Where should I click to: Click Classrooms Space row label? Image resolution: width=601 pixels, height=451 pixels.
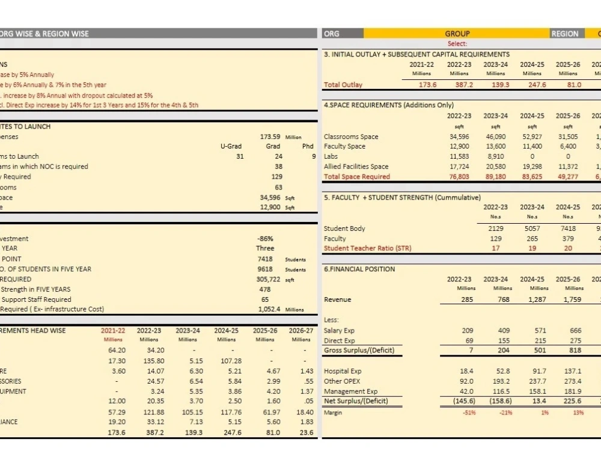point(351,137)
